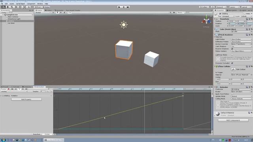Toggle scene lighting icon
The height and width of the screenshot is (142, 253).
57,13
